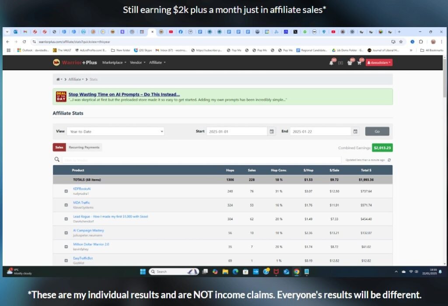Open the shopping cart icon
Image resolution: width=448 pixels, height=306 pixels.
click(x=359, y=63)
